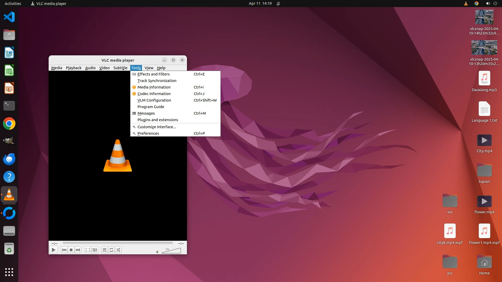The width and height of the screenshot is (502, 282).
Task: Toggle the playlist view button
Action: tap(104, 250)
